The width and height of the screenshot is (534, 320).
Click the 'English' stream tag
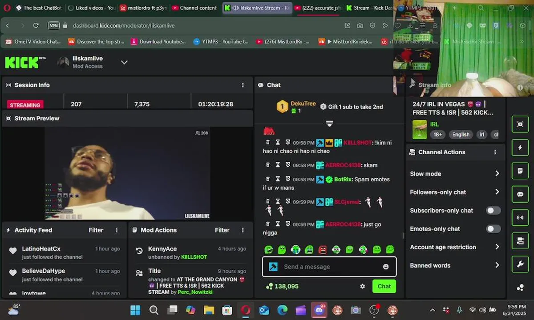coord(461,135)
